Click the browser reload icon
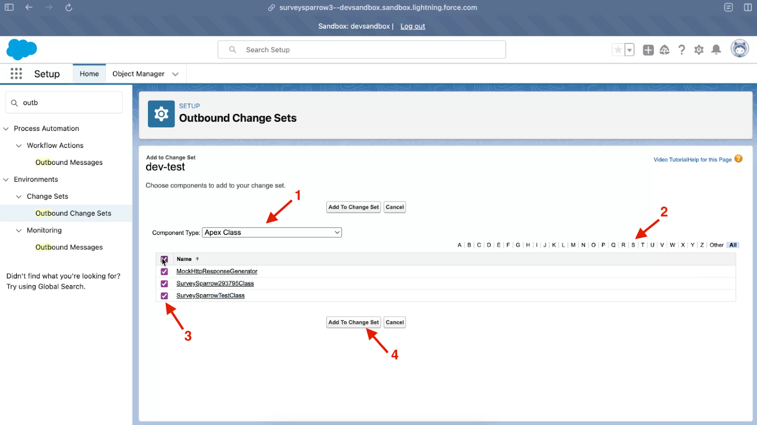757x425 pixels. pyautogui.click(x=69, y=8)
